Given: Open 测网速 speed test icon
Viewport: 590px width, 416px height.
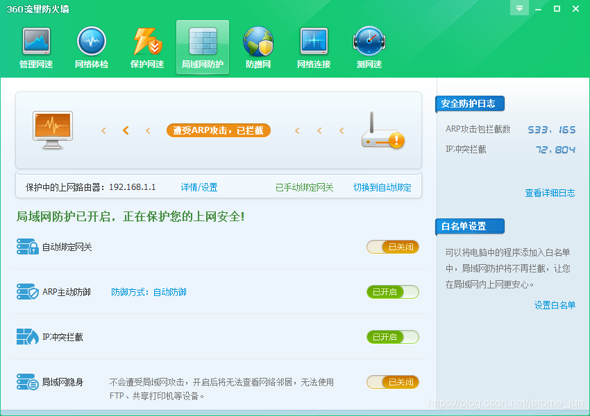Looking at the screenshot, I should (x=369, y=41).
